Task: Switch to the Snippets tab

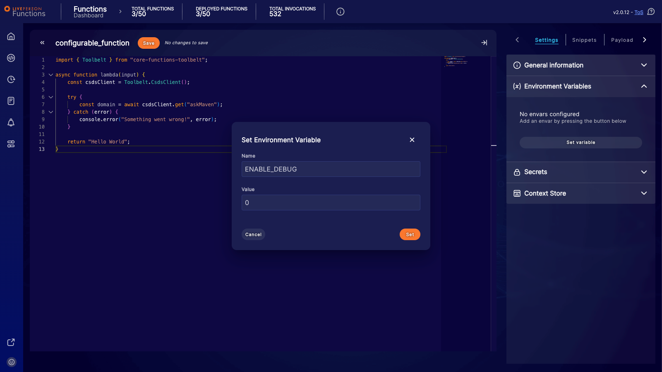Action: tap(584, 40)
